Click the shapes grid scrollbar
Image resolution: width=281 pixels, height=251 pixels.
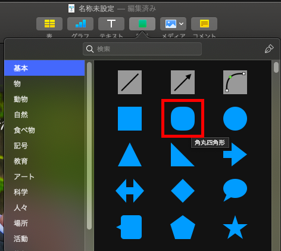(276, 67)
